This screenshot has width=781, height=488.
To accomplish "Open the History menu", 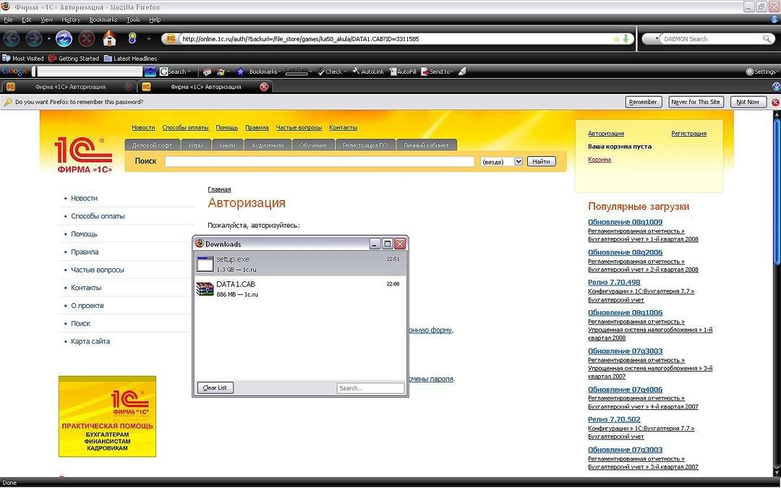I will click(x=71, y=20).
